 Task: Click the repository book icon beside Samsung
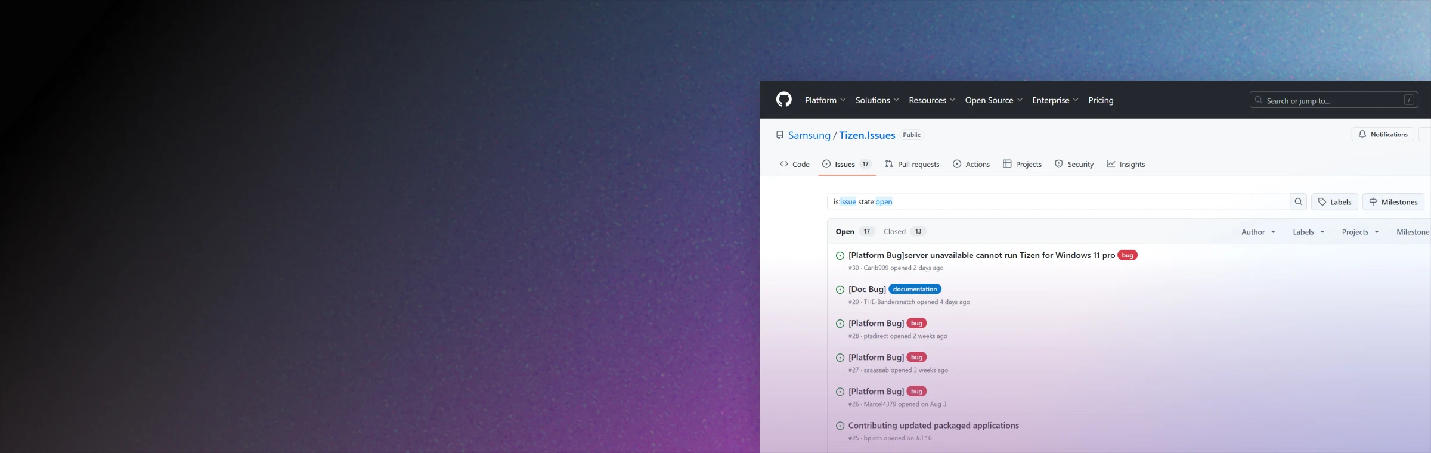point(779,135)
